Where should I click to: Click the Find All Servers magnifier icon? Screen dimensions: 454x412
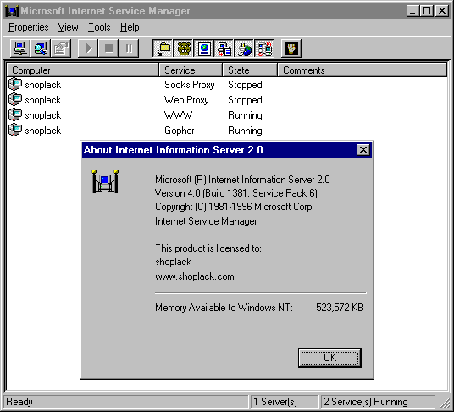(41, 48)
